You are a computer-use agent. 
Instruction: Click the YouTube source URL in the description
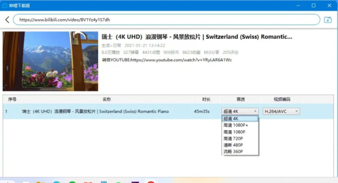point(181,60)
